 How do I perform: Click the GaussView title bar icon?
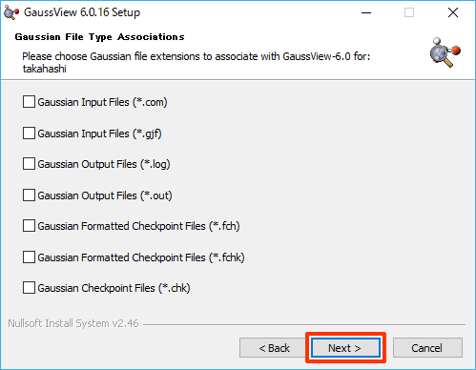pyautogui.click(x=10, y=12)
